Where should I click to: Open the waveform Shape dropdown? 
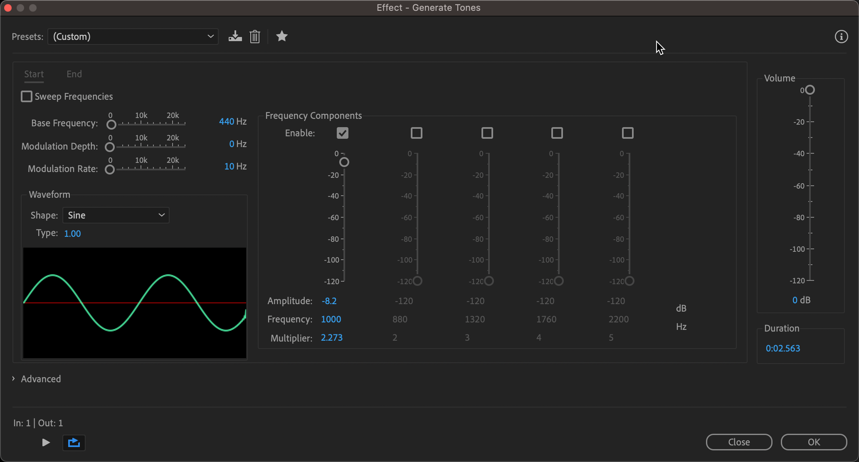point(116,215)
